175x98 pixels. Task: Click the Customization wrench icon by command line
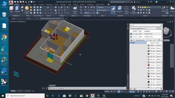point(47,88)
